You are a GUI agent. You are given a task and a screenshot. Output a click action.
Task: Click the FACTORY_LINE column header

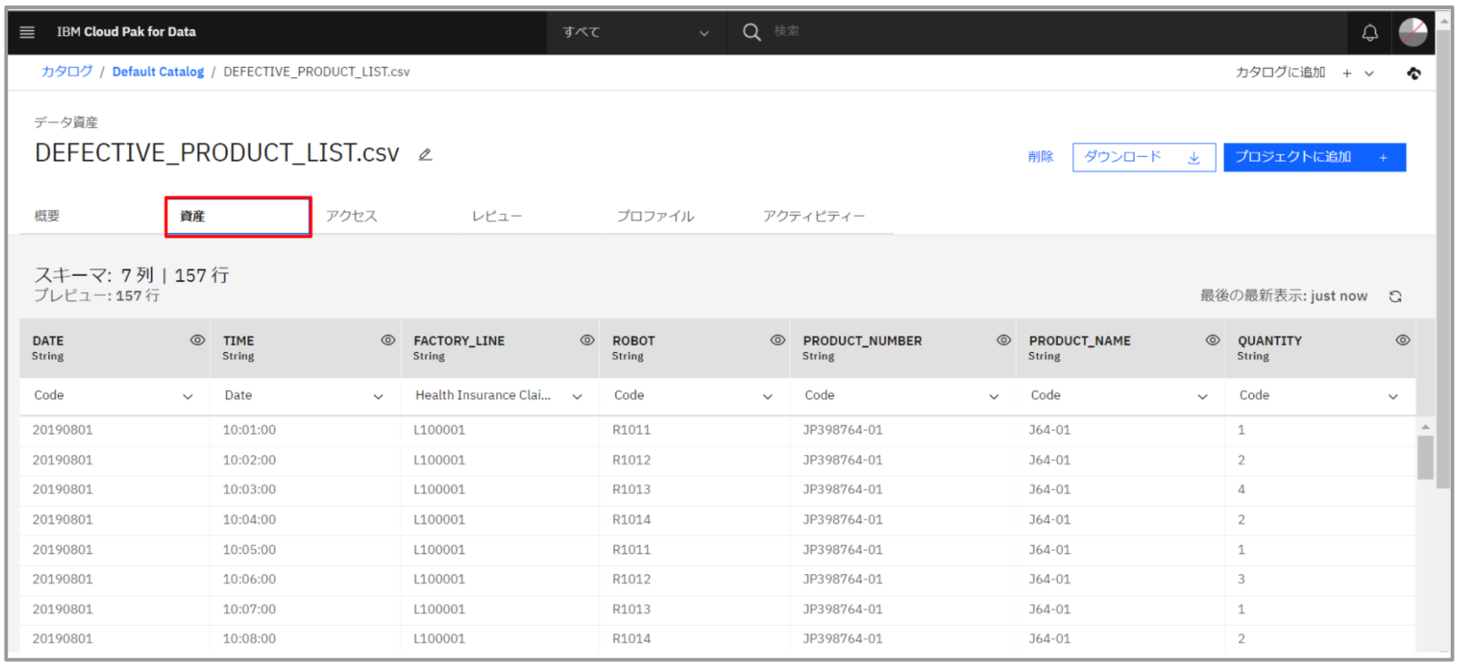point(499,347)
